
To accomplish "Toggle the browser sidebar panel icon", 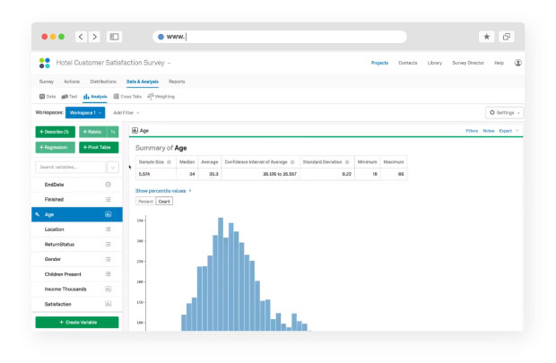I will pos(114,37).
